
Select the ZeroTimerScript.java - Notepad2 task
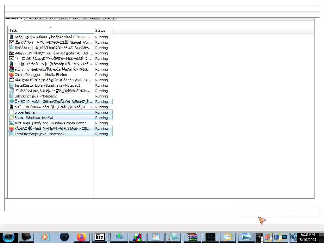click(60, 134)
